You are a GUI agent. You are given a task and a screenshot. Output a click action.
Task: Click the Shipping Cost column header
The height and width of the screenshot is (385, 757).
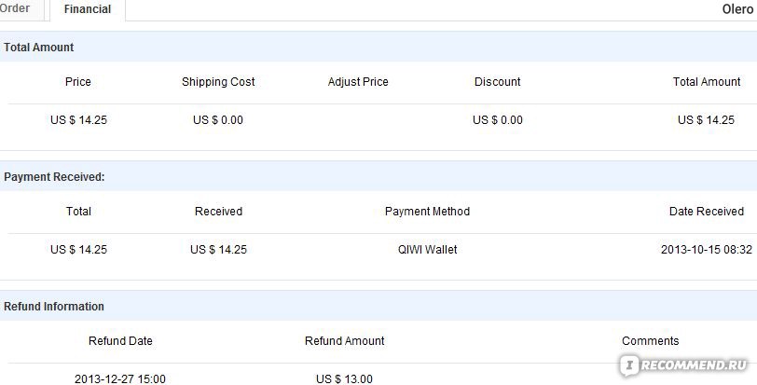218,82
